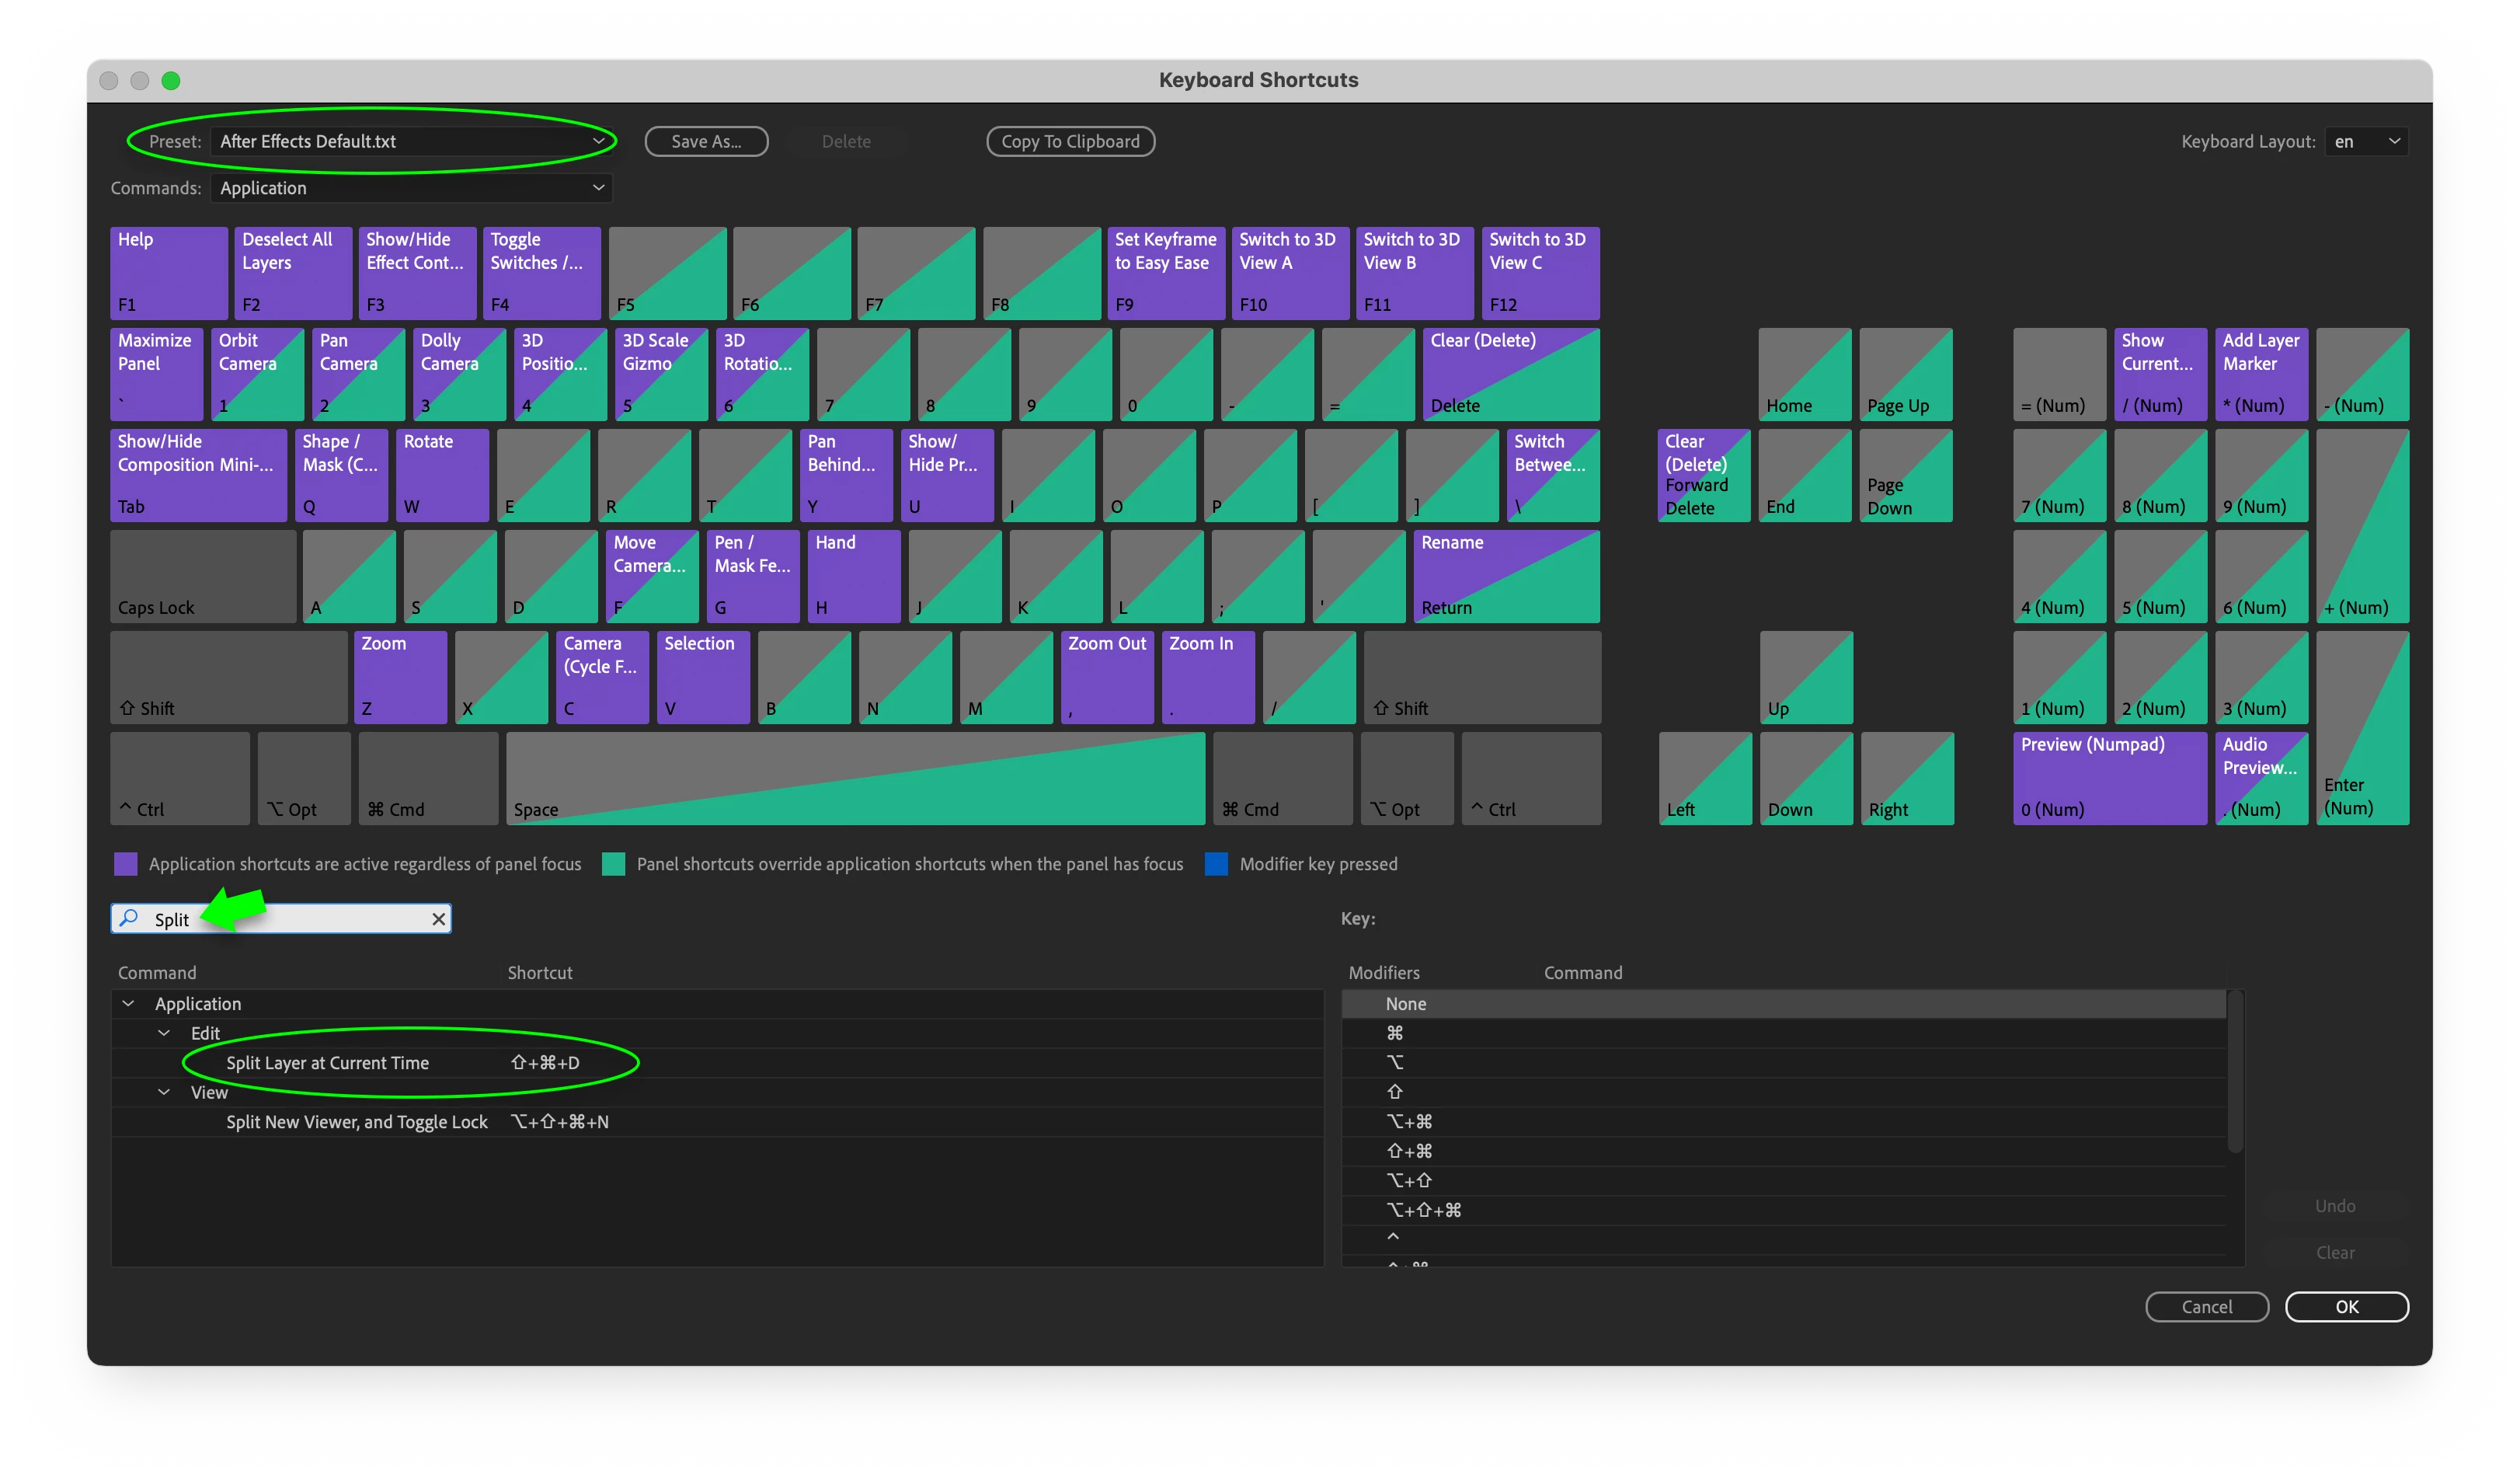
Task: Click the magnifier search icon
Action: pyautogui.click(x=129, y=918)
